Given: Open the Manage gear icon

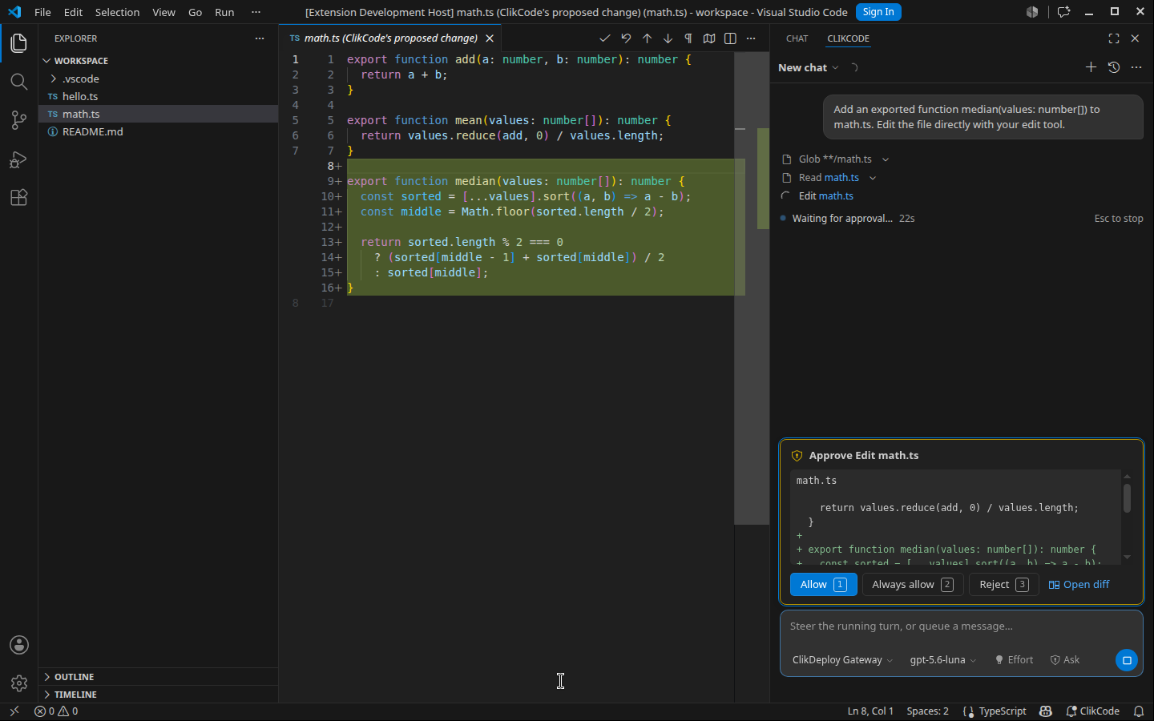Looking at the screenshot, I should point(19,683).
